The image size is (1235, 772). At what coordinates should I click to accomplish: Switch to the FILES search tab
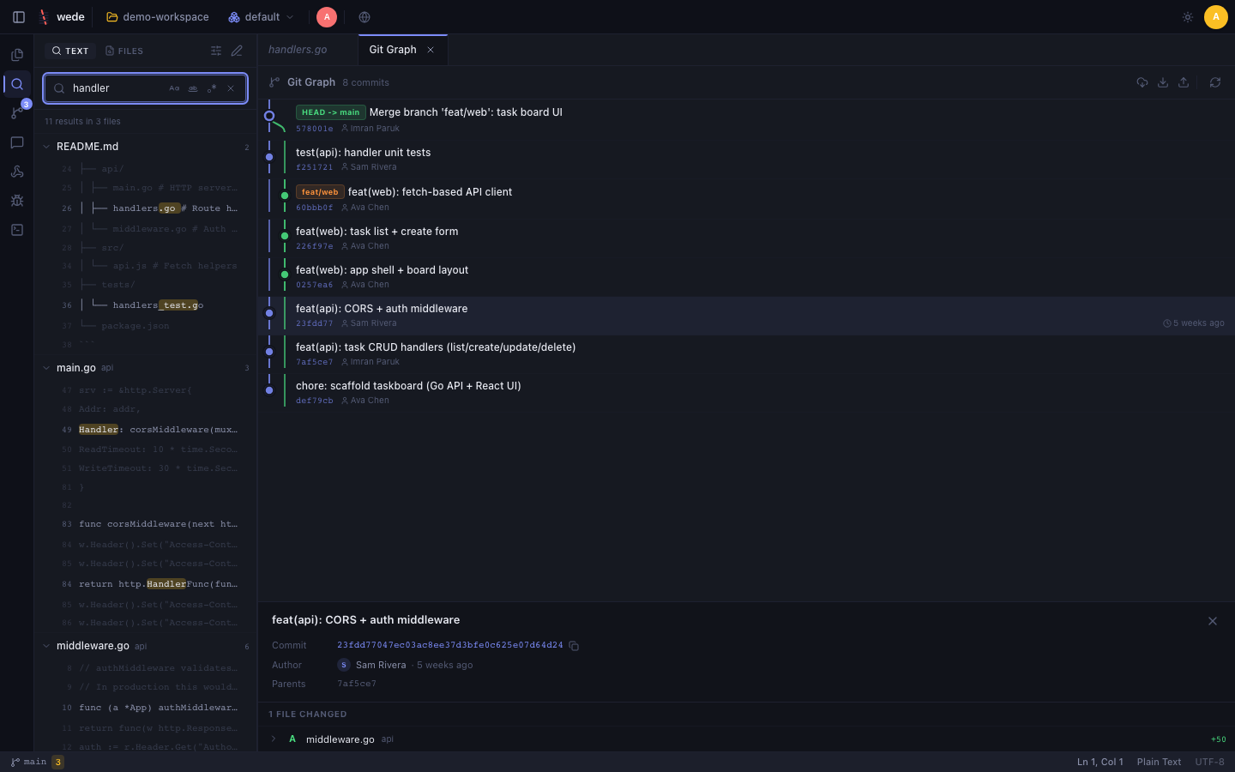(124, 51)
